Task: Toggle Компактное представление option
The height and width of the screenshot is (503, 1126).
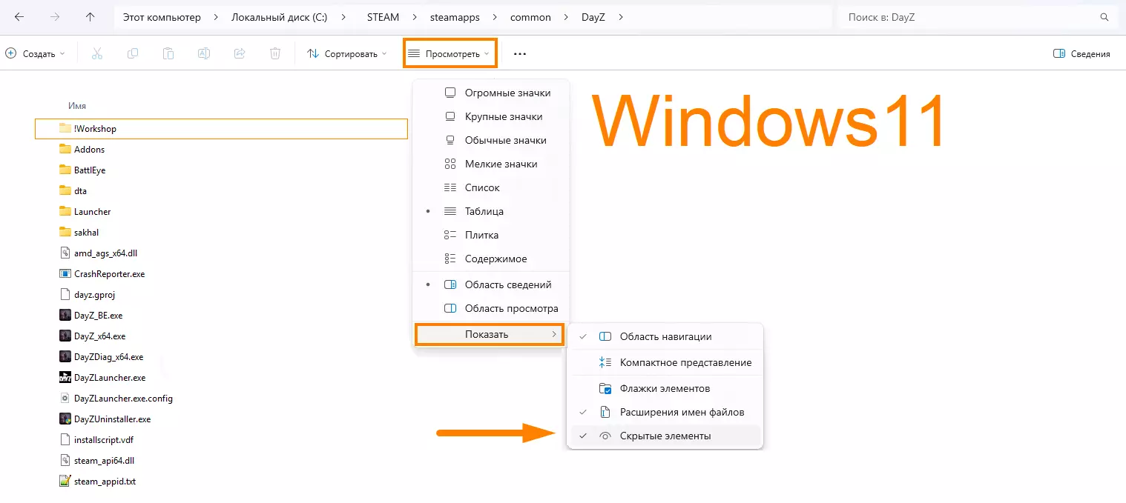Action: (665, 362)
